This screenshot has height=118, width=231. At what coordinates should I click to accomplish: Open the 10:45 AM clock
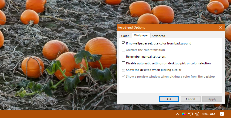[208, 114]
